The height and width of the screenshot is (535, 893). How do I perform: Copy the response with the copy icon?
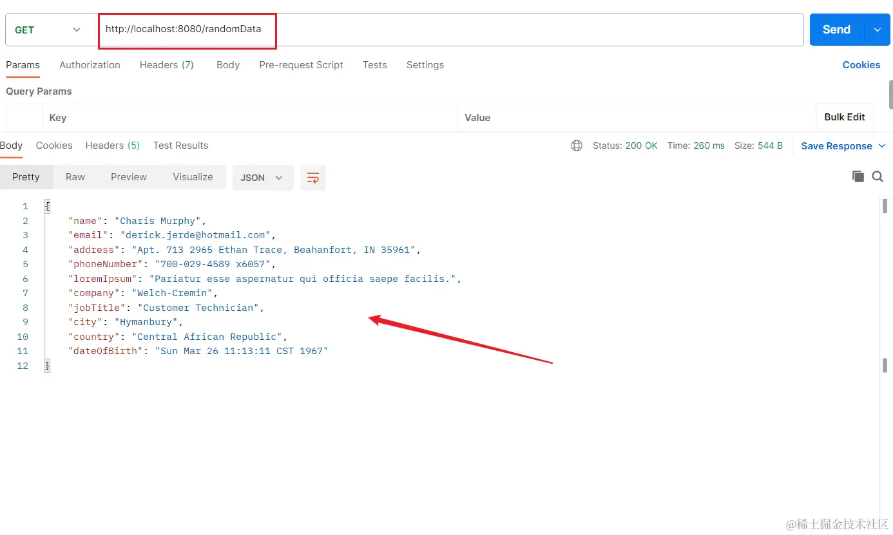tap(858, 176)
